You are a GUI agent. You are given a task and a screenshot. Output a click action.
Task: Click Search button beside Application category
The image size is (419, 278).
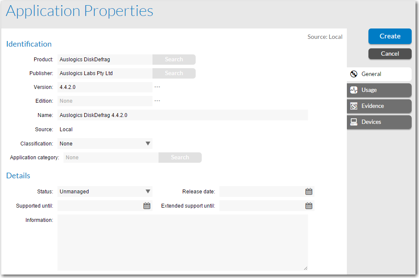pos(180,157)
